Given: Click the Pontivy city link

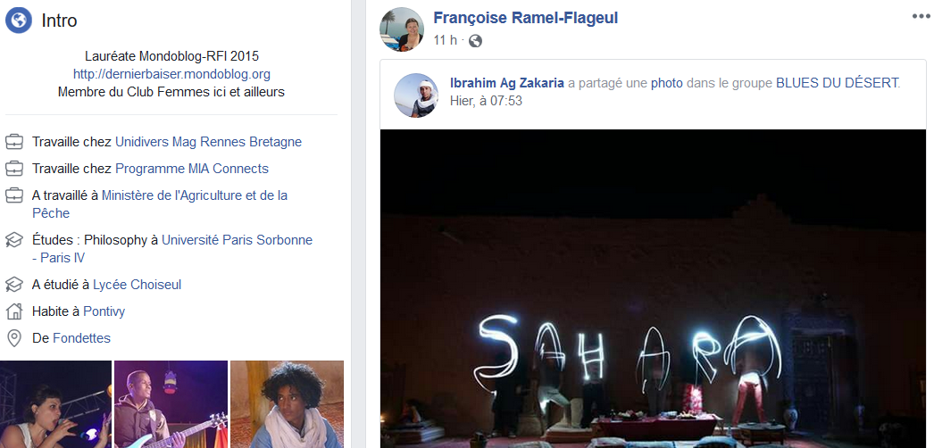Looking at the screenshot, I should click(104, 311).
